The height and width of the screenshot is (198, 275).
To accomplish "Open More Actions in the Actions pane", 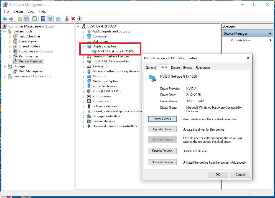I will click(240, 40).
